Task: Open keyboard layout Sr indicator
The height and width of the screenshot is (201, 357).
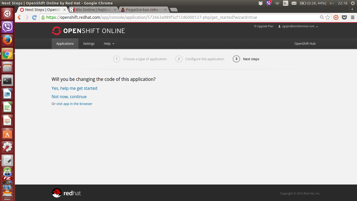Action: (x=286, y=3)
